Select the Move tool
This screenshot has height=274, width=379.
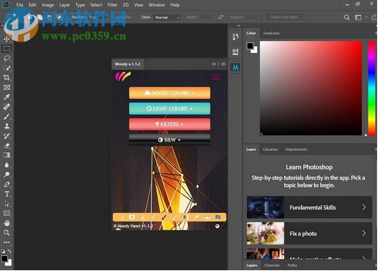coord(7,39)
